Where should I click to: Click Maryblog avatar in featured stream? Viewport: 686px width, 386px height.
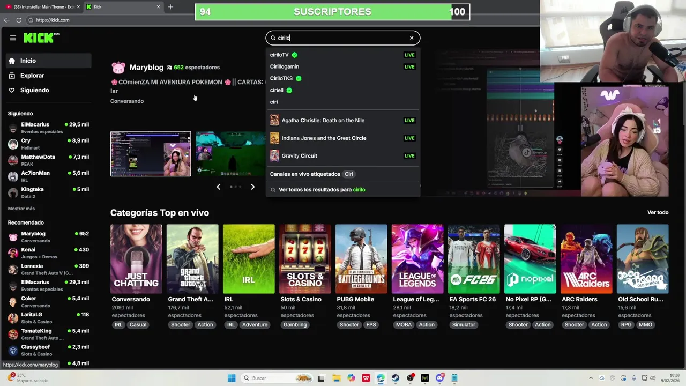[x=118, y=68]
